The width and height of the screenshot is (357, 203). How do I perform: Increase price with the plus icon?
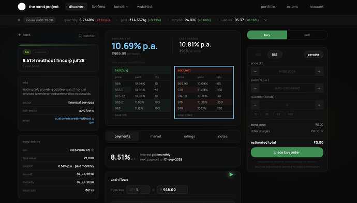[319, 71]
